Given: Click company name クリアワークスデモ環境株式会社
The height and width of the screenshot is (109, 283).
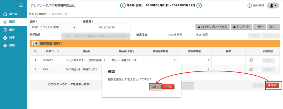Looking at the screenshot, I should point(53,6).
